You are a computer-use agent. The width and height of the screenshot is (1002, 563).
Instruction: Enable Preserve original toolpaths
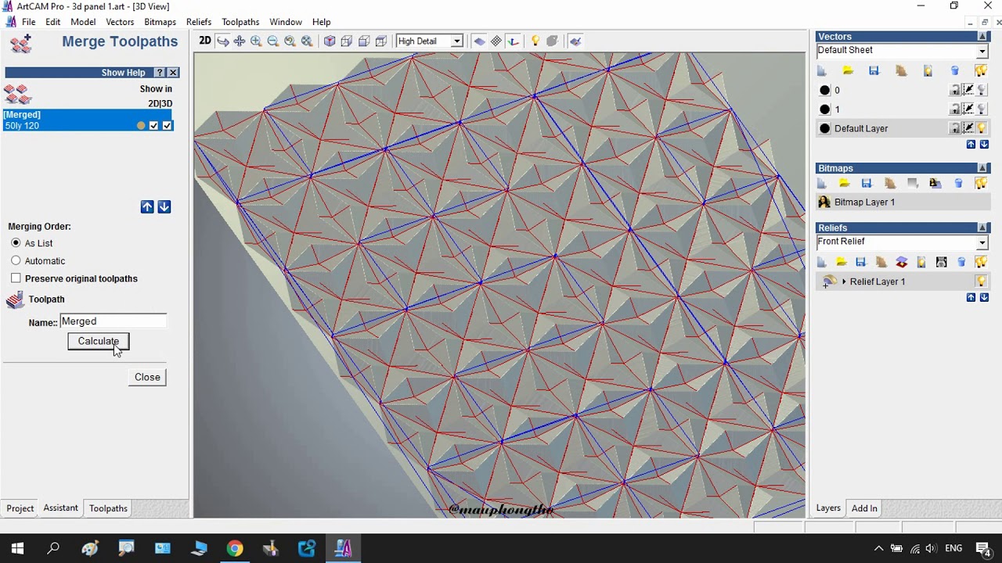click(x=16, y=278)
